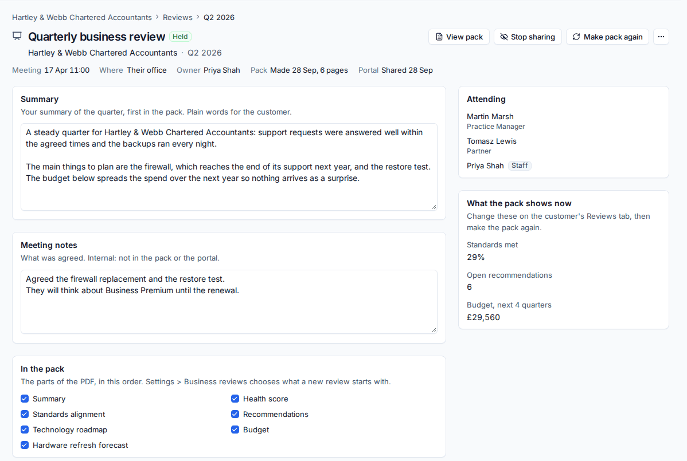The image size is (687, 461).
Task: Disable Hardware refresh forecast in the pack
Action: click(25, 445)
